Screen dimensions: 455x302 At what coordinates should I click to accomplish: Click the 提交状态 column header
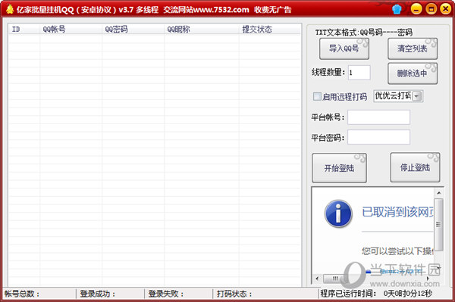[269, 30]
